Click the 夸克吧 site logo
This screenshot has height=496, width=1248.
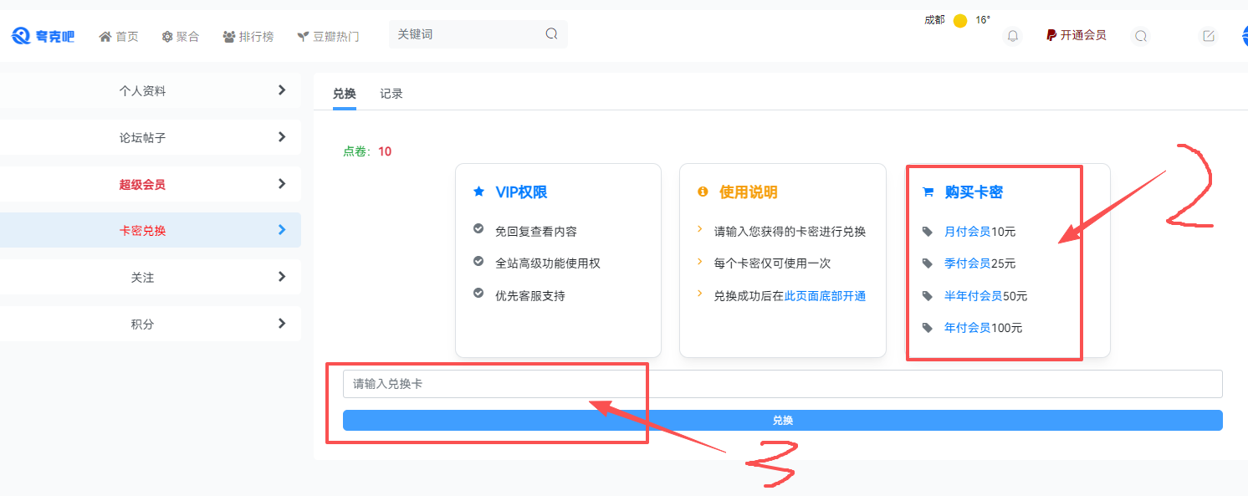pos(43,34)
